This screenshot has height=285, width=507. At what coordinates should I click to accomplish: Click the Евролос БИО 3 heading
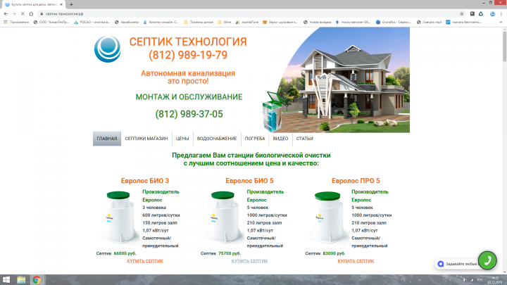[145, 181]
